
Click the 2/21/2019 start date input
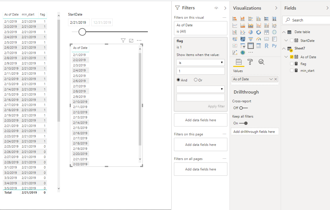79,23
